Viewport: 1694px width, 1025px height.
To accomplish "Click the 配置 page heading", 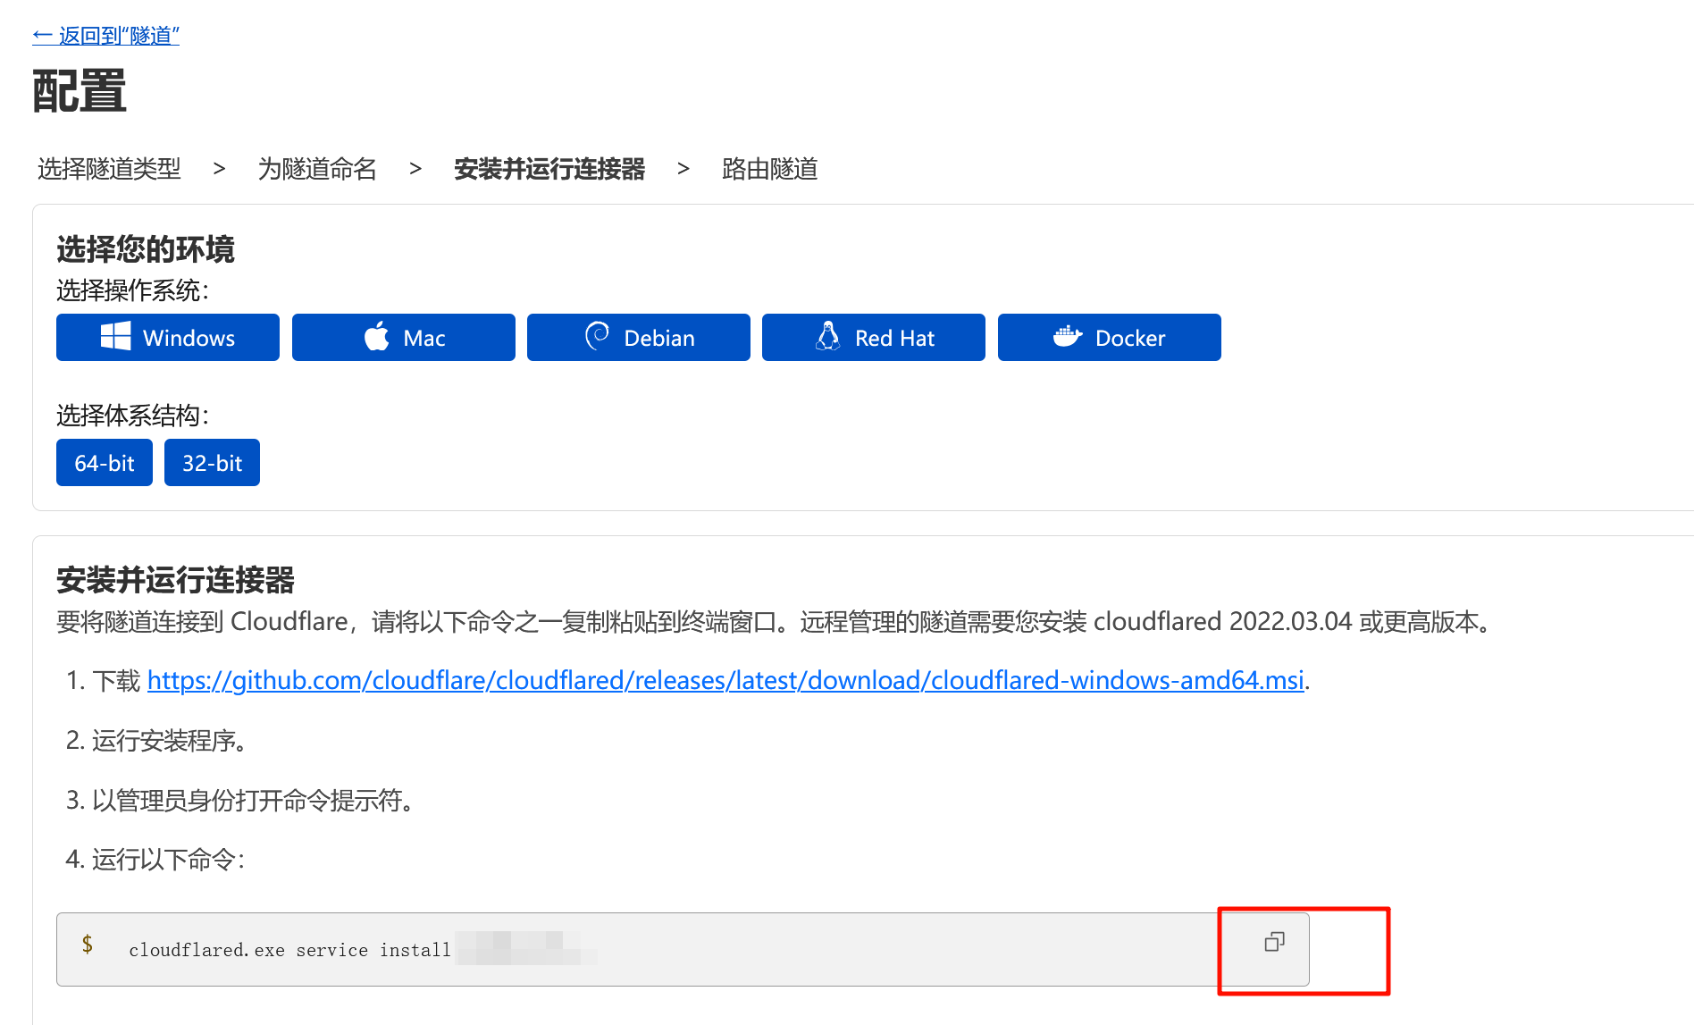I will (80, 91).
